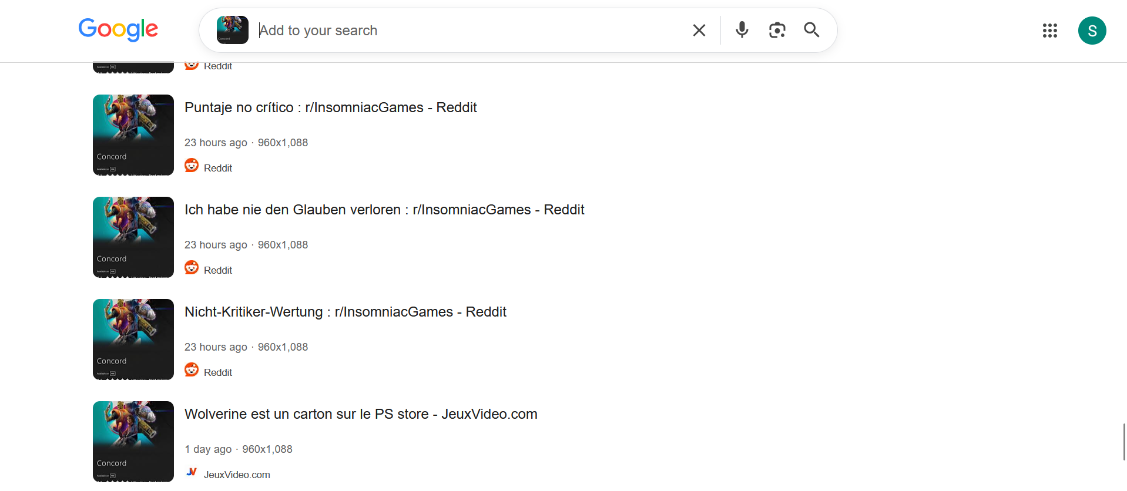Clear the search box with X
The image size is (1127, 491).
tap(699, 31)
